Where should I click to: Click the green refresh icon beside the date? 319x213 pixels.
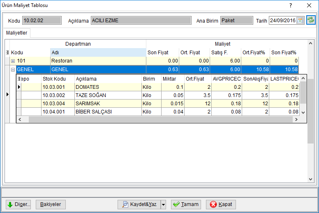[311, 20]
